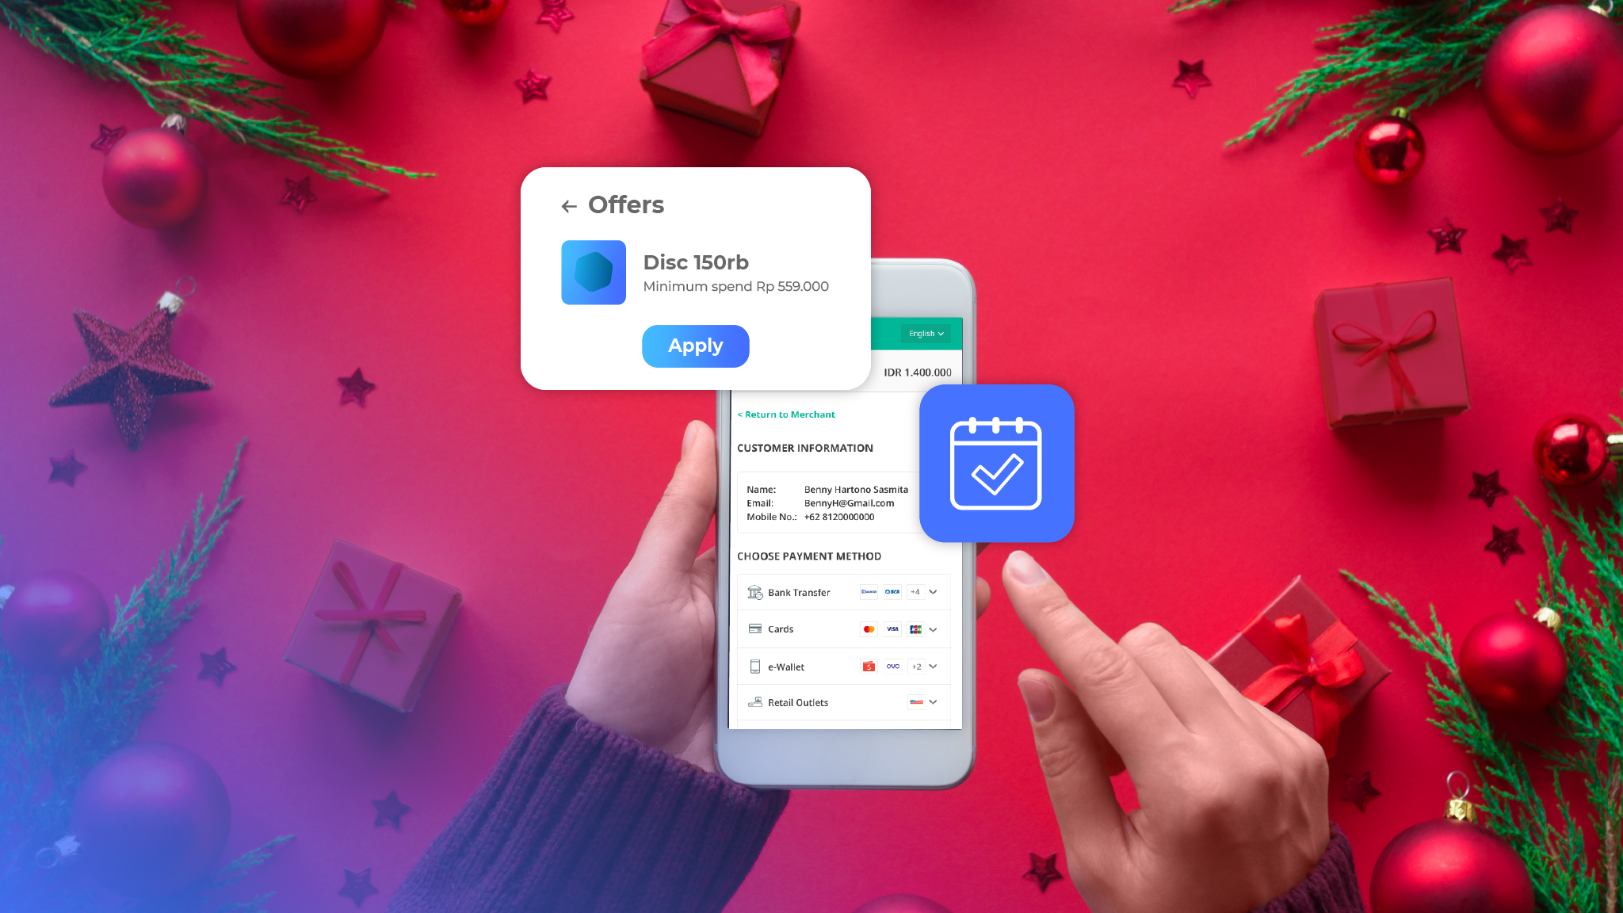The width and height of the screenshot is (1623, 913).
Task: Expand the Bank Transfer payment options
Action: click(934, 592)
